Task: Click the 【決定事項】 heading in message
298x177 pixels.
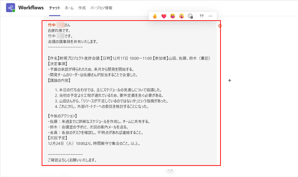Action: click(x=57, y=64)
